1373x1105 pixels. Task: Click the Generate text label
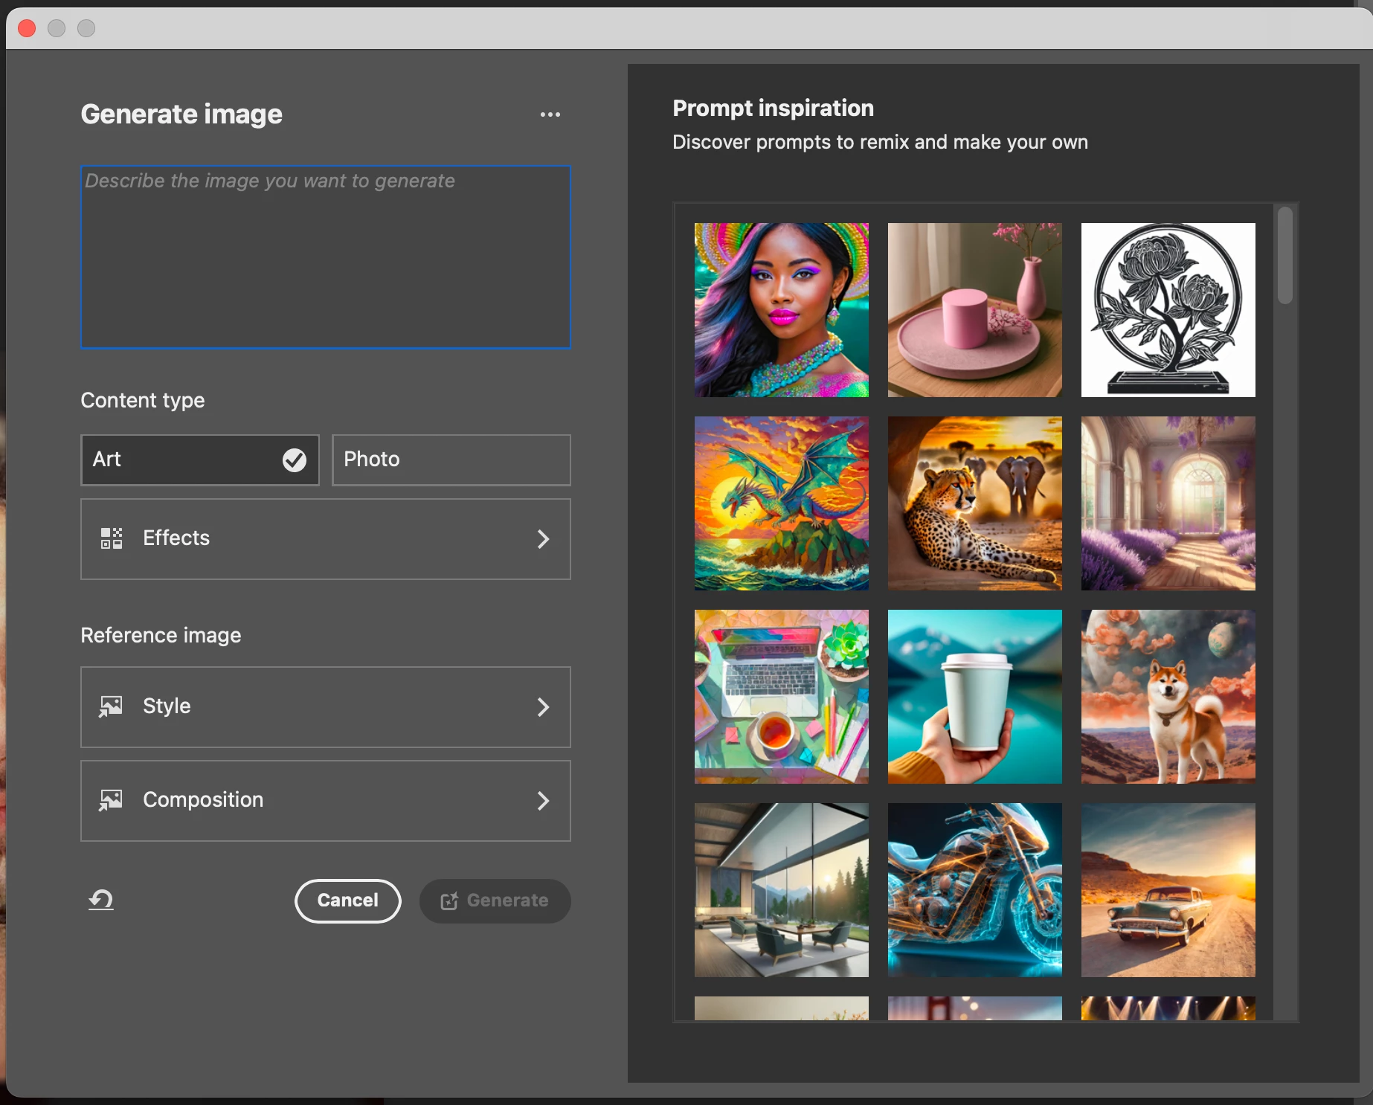coord(508,901)
